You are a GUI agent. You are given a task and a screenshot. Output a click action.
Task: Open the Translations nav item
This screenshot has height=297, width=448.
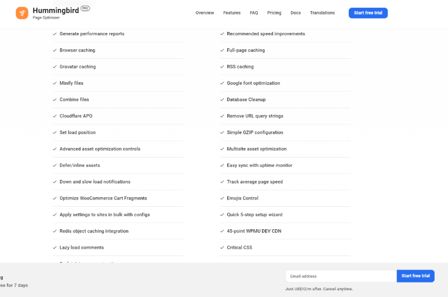323,13
